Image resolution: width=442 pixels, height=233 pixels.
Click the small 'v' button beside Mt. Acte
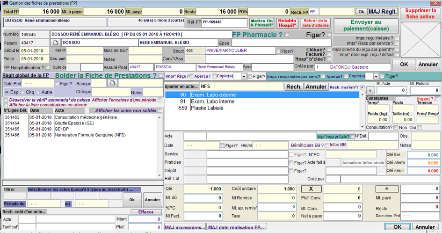tap(370, 90)
